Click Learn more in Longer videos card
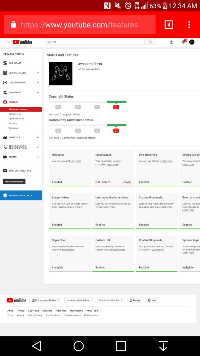Image resolution: width=200 pixels, height=356 pixels. coord(76,207)
